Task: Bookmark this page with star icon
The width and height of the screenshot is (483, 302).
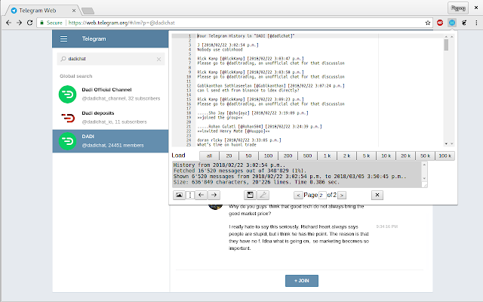Action: (x=428, y=23)
